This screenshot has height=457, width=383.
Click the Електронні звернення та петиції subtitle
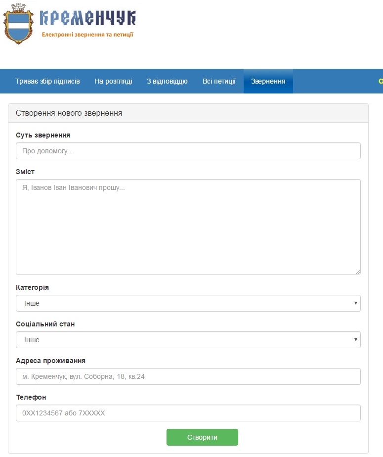[87, 35]
